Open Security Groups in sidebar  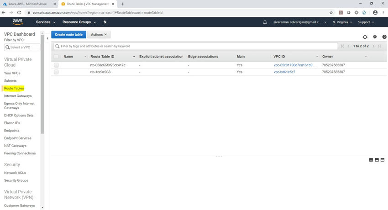(x=16, y=180)
